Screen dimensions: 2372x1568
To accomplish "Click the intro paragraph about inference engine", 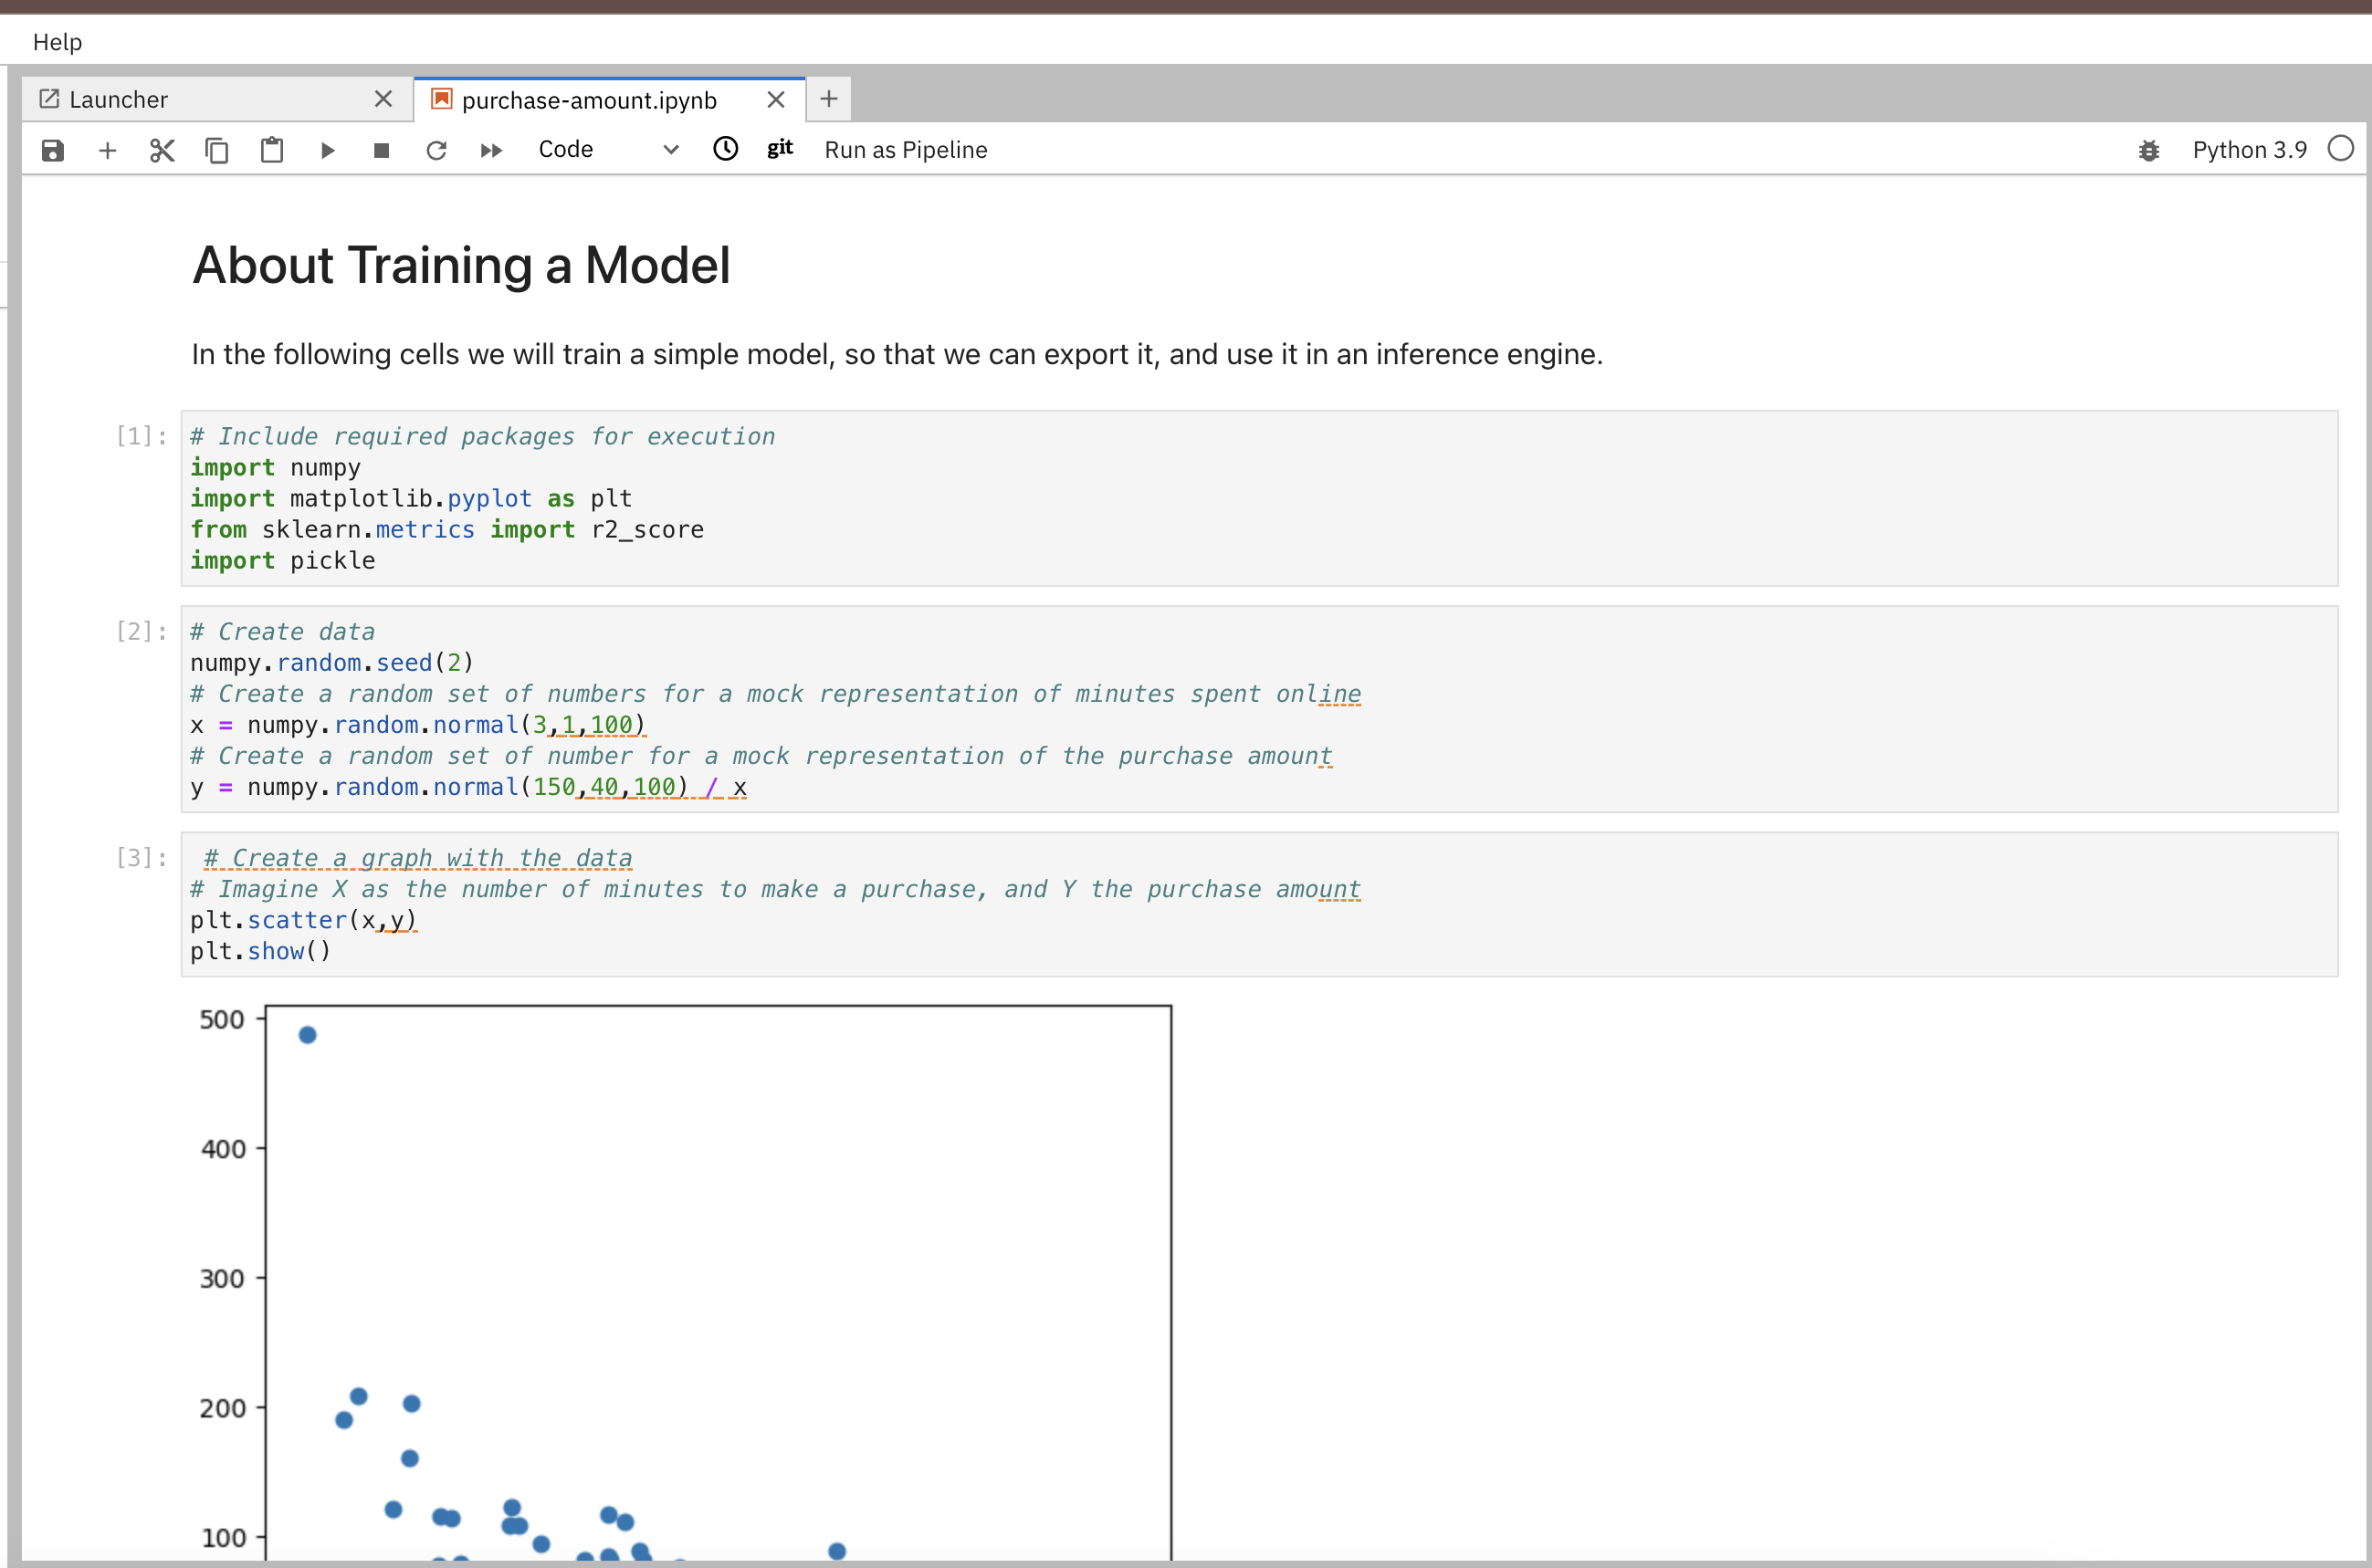I will (x=897, y=355).
